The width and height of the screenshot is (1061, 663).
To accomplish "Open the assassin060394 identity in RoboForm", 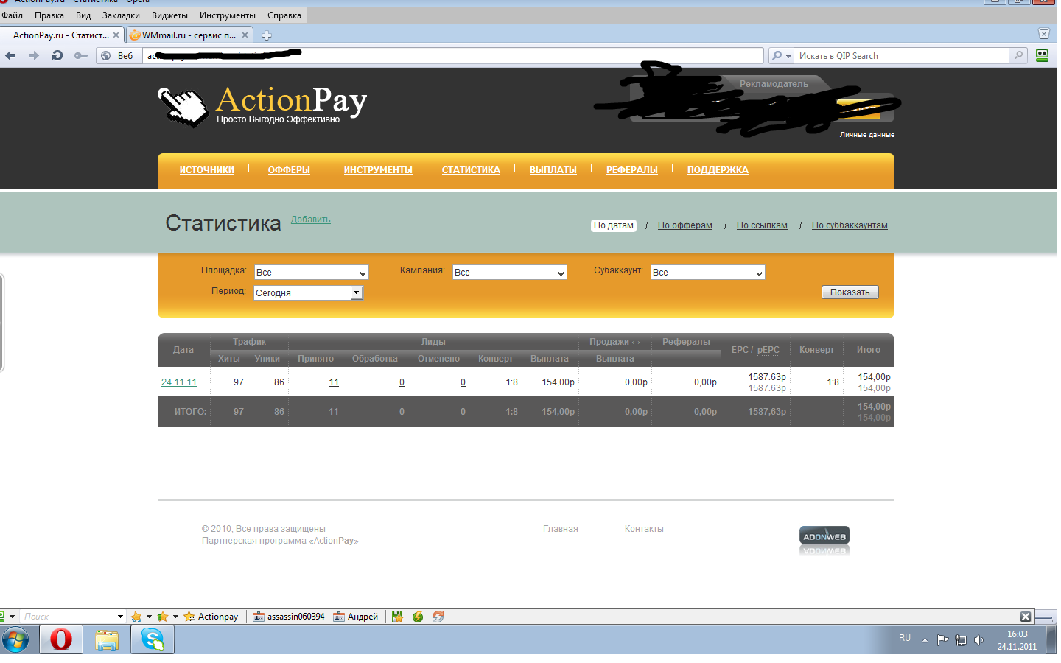I will (289, 617).
